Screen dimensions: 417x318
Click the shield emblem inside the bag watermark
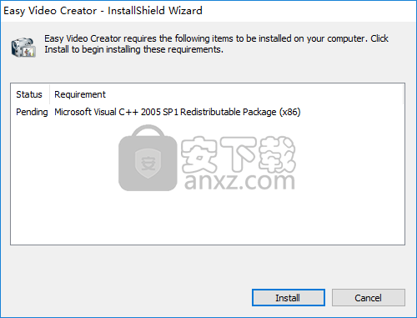148,164
